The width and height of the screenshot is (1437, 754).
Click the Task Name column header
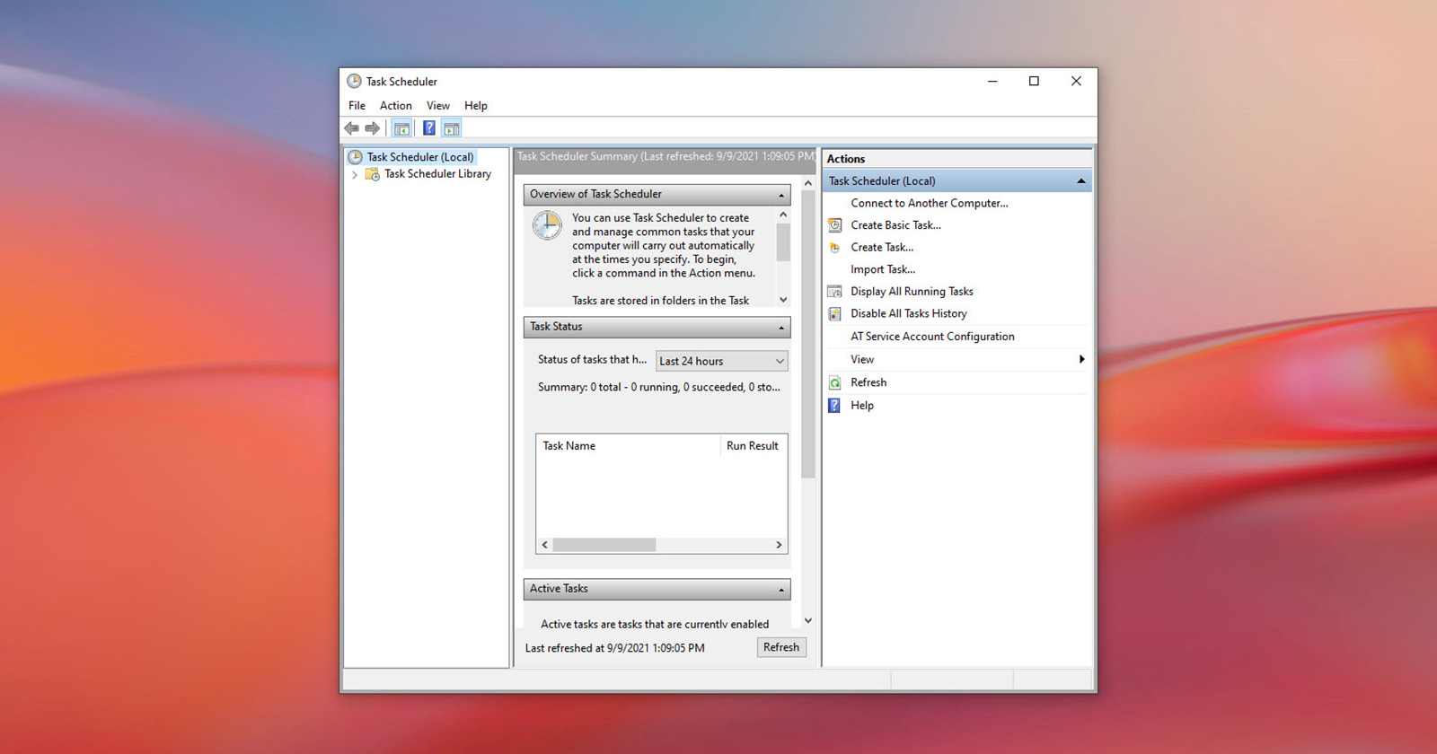[628, 446]
